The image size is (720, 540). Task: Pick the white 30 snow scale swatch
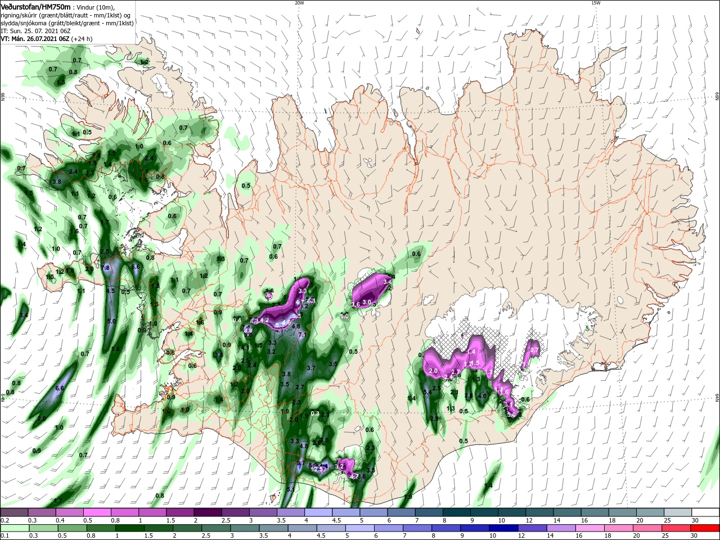pyautogui.click(x=706, y=512)
